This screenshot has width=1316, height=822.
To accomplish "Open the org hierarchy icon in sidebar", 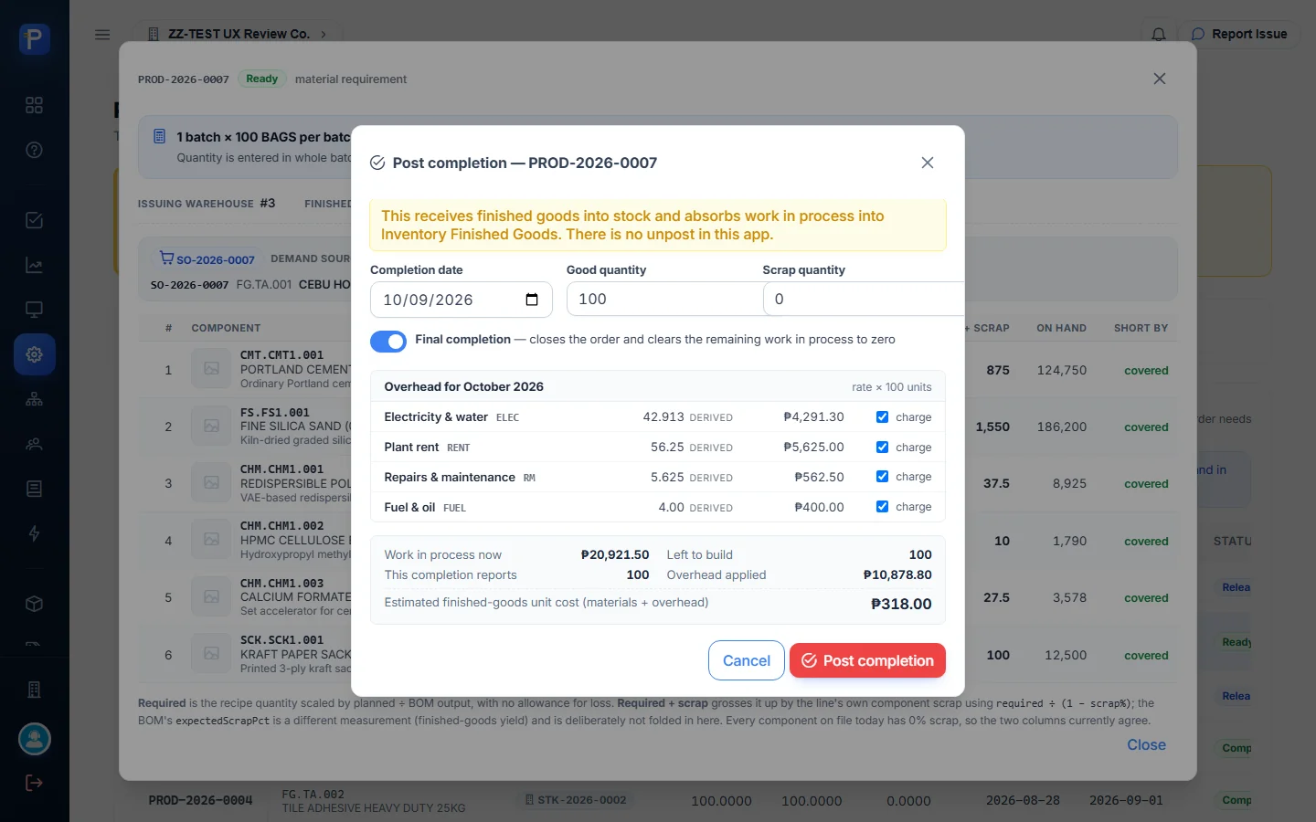I will 34,399.
